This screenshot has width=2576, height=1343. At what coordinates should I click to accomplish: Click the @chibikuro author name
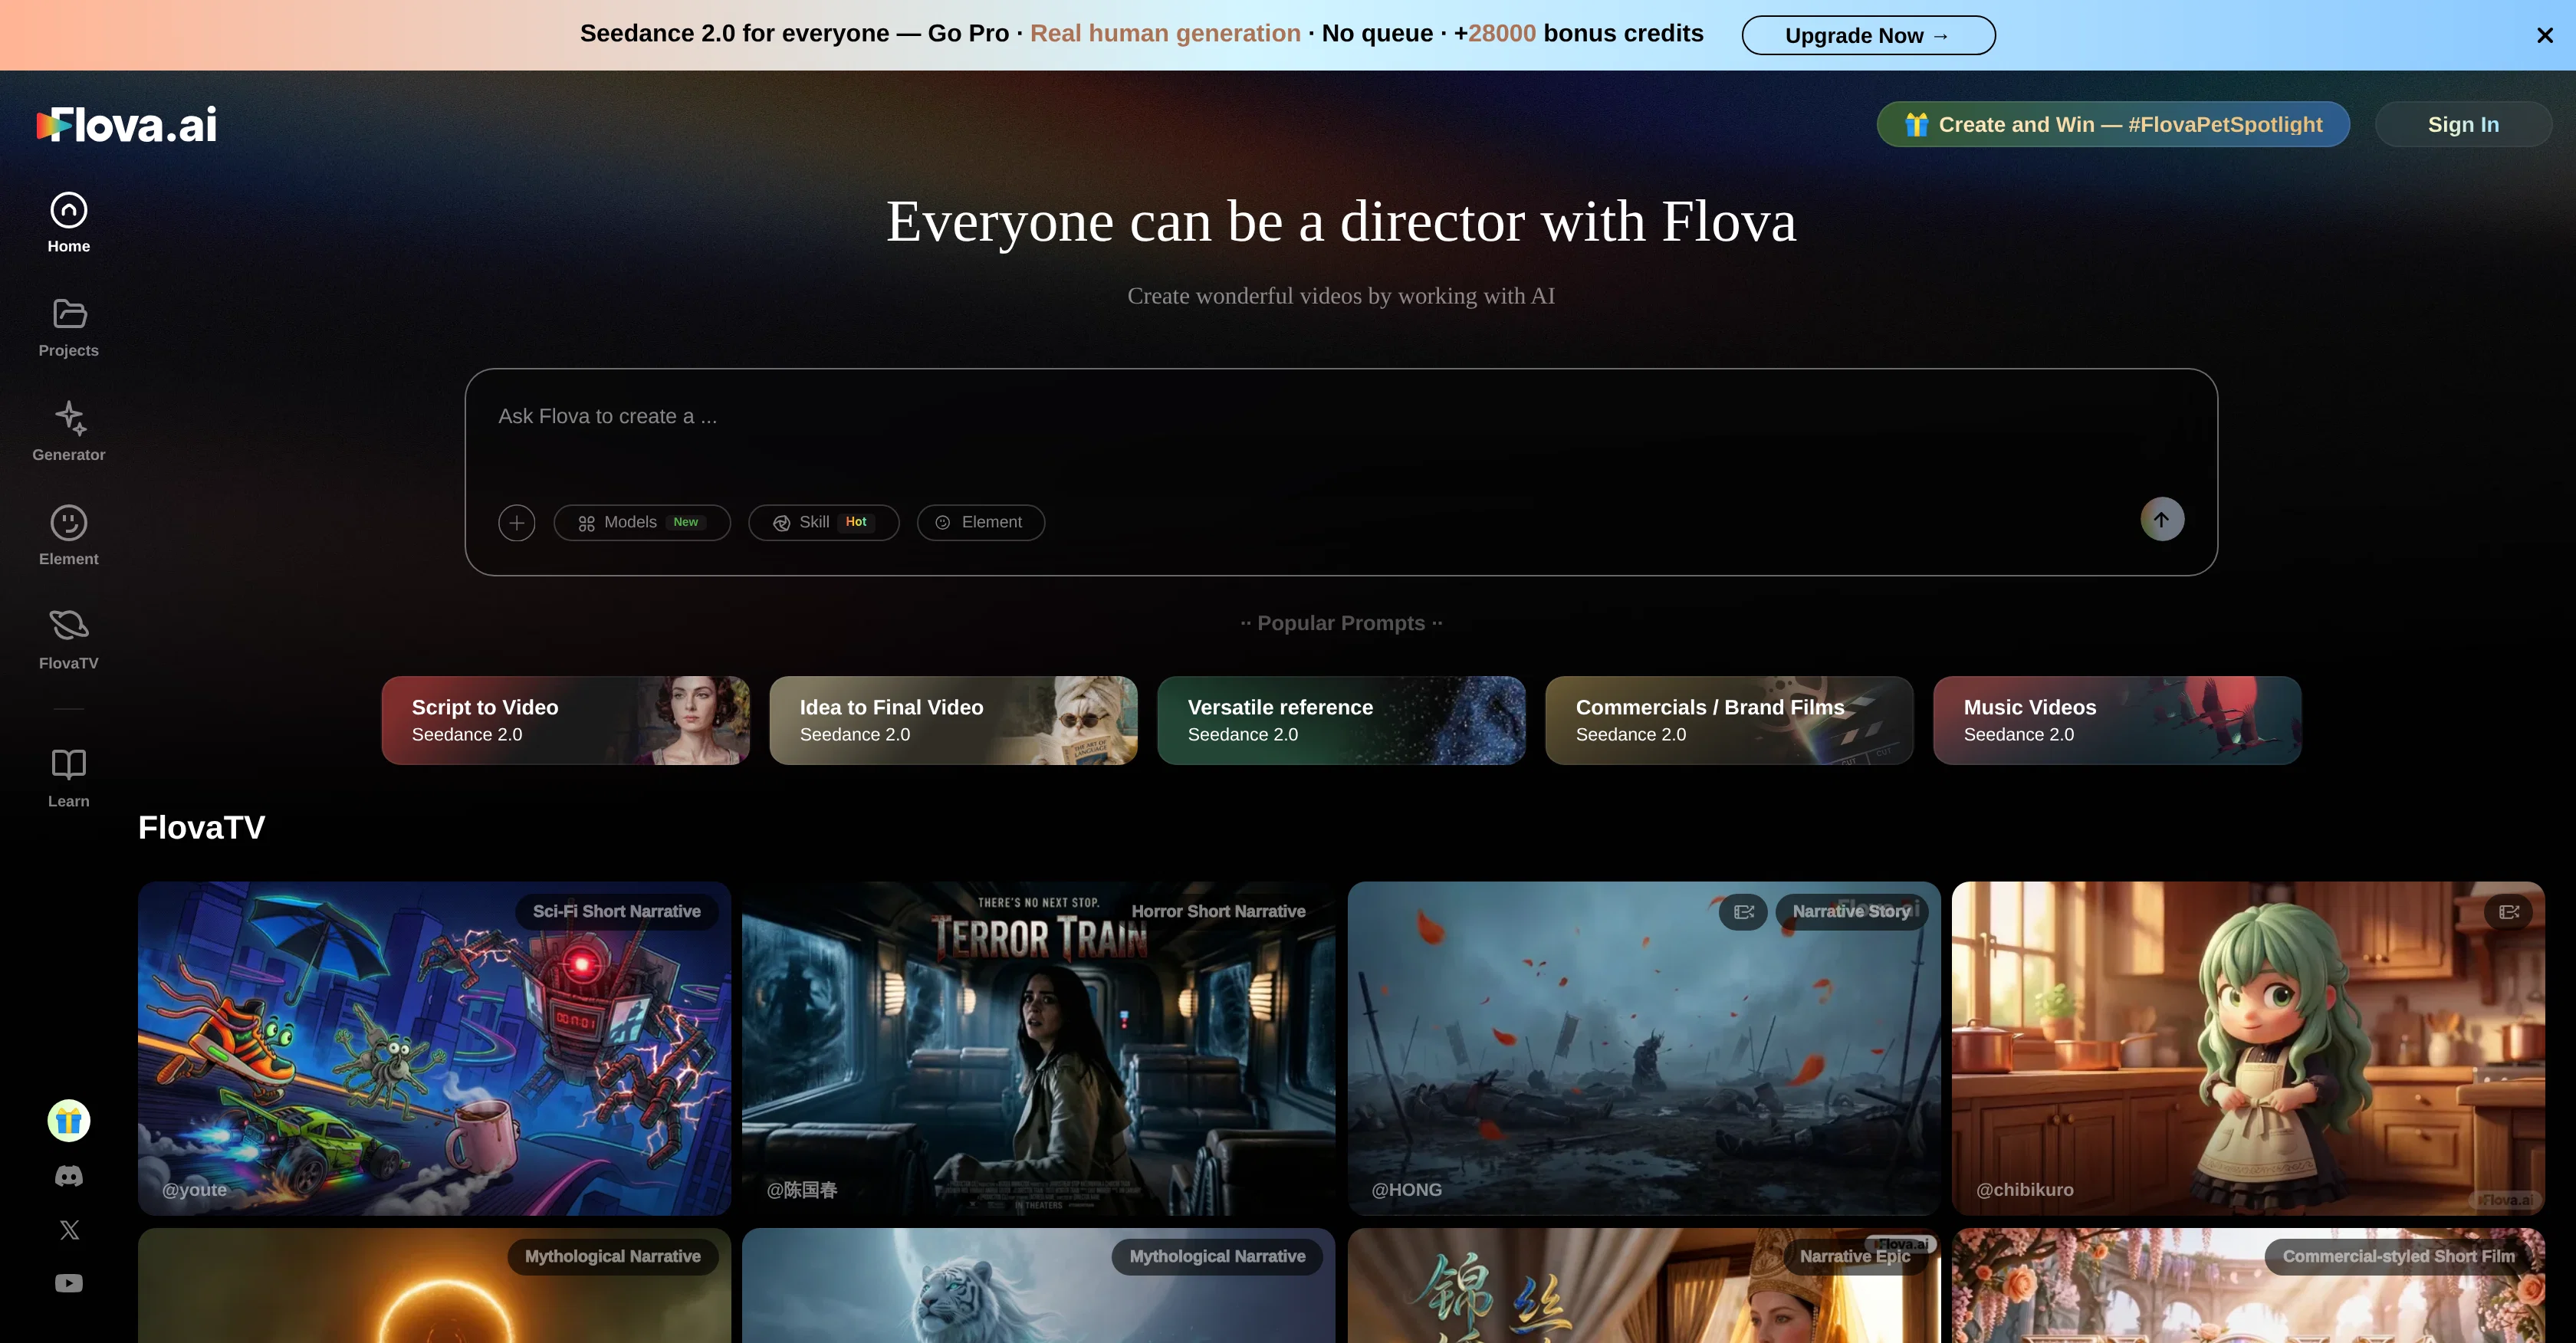click(2024, 1189)
